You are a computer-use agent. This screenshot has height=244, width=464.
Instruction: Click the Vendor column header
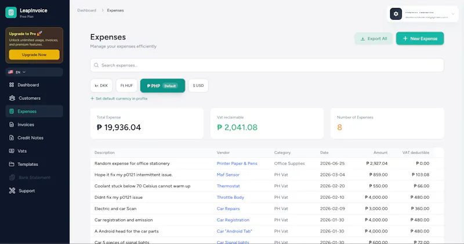223,153
